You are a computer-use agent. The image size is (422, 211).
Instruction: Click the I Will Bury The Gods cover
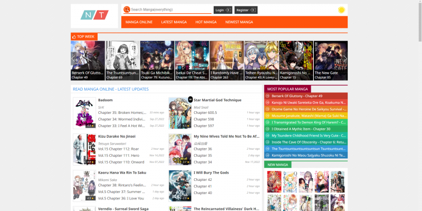(x=180, y=186)
